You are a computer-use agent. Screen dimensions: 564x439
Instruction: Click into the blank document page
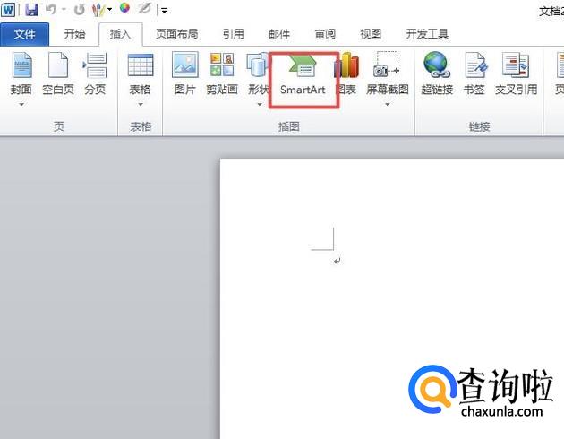coord(392,298)
